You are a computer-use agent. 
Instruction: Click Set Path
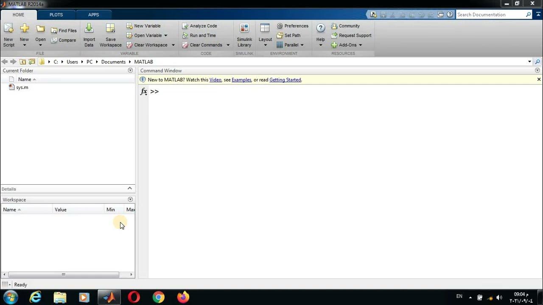288,36
